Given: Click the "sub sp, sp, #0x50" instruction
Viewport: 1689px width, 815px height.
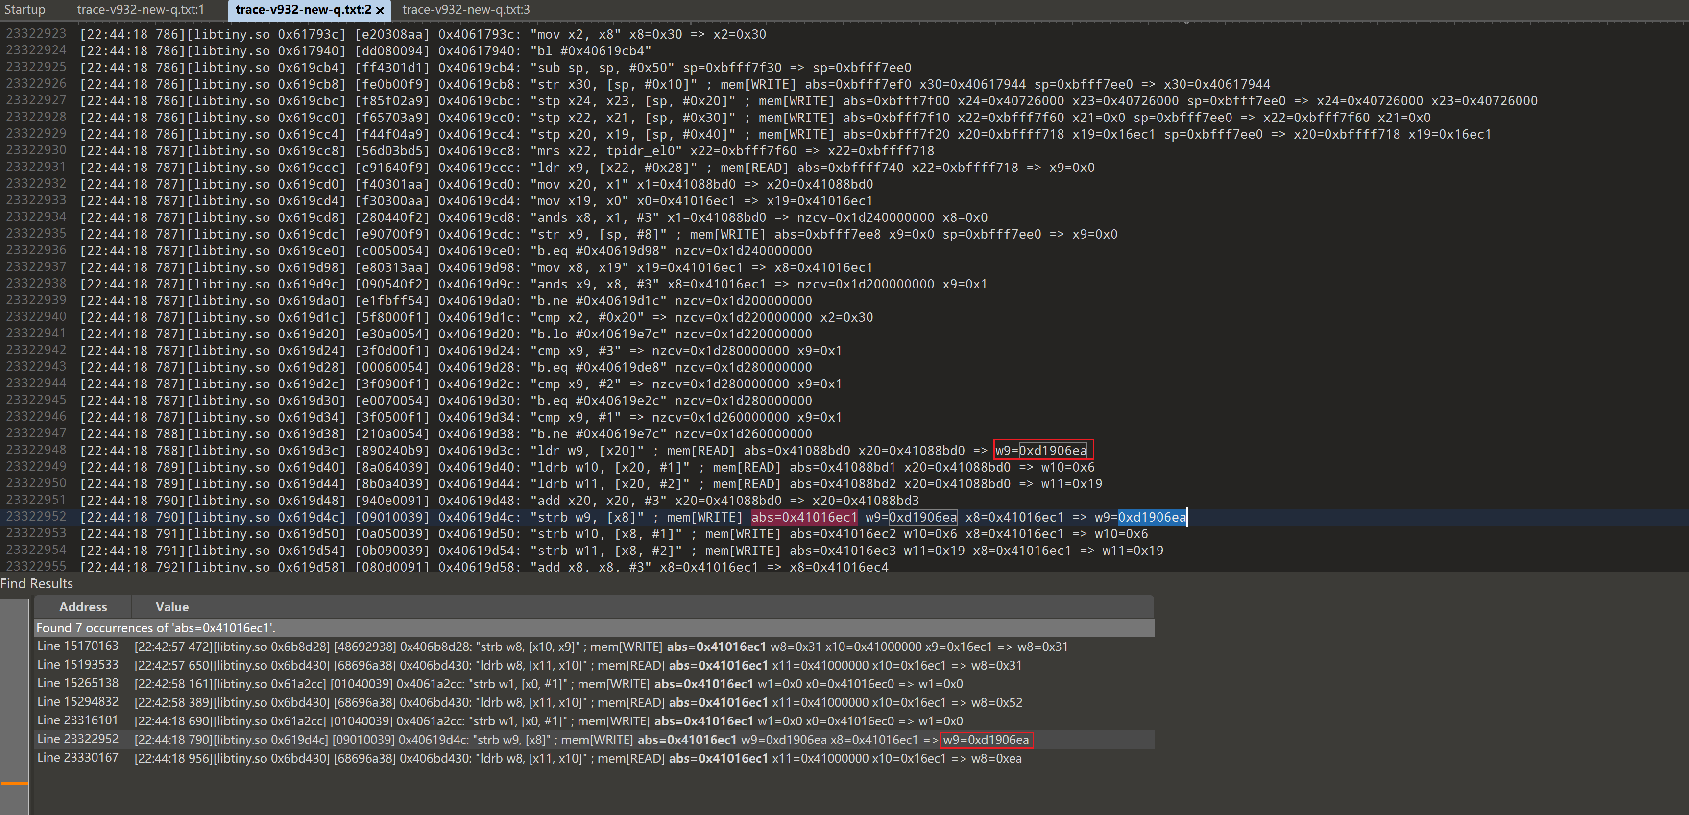Looking at the screenshot, I should [x=602, y=67].
